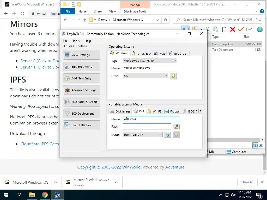This screenshot has height=200, width=267.
Task: Click Explorer refresh button
Action: [x=165, y=20]
